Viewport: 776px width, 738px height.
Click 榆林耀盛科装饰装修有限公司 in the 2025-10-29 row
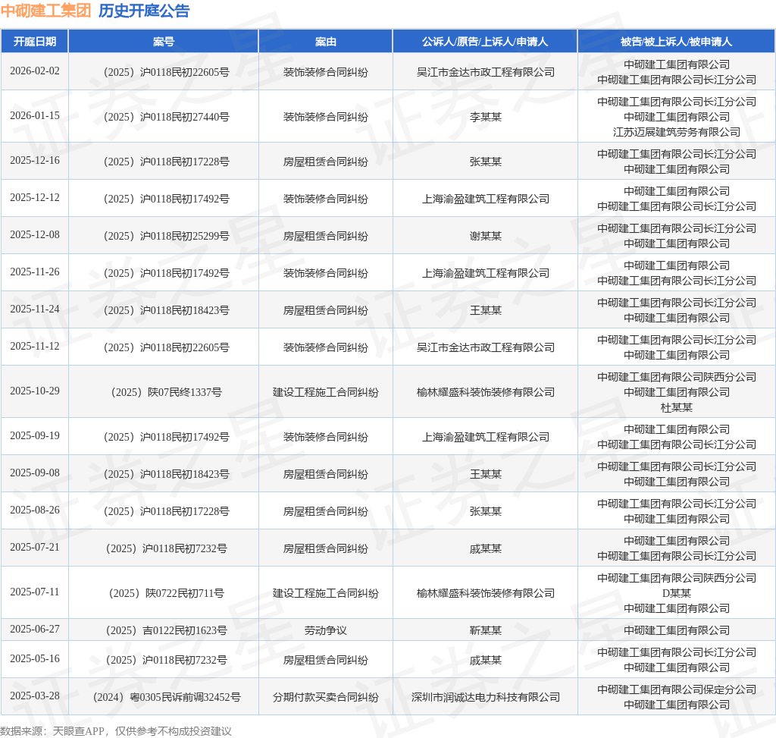coord(486,392)
